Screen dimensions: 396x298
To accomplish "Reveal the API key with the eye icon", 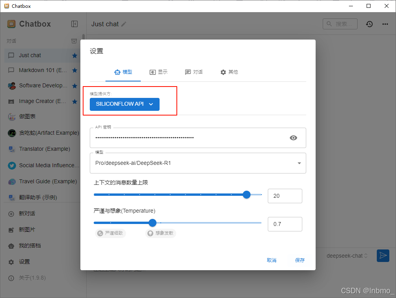I will 293,138.
